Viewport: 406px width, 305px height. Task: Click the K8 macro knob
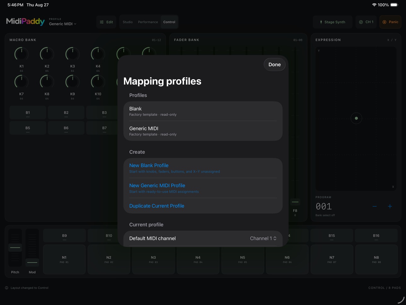47,82
